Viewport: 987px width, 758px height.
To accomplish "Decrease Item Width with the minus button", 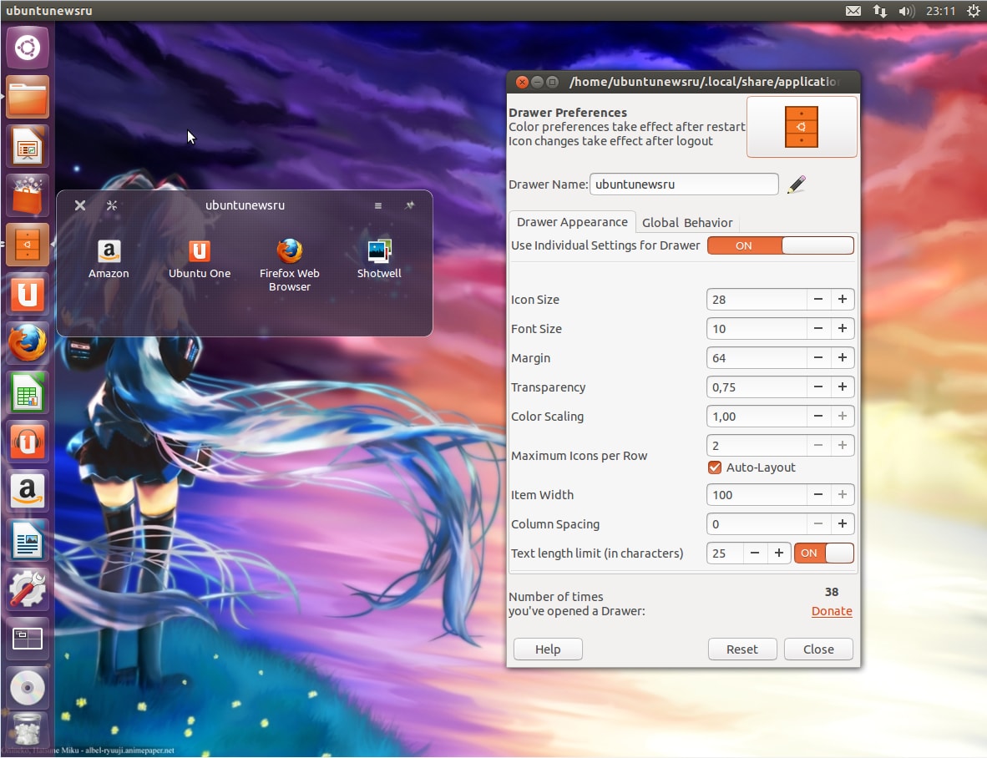I will [x=818, y=494].
